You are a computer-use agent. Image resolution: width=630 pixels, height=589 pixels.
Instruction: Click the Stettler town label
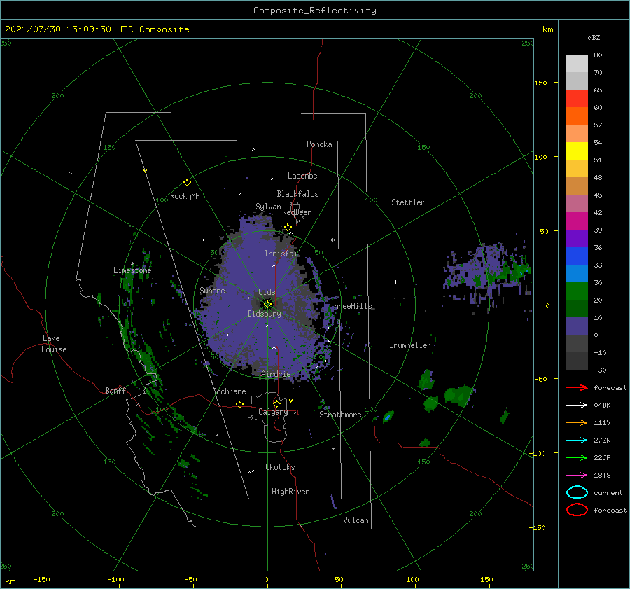pos(408,202)
